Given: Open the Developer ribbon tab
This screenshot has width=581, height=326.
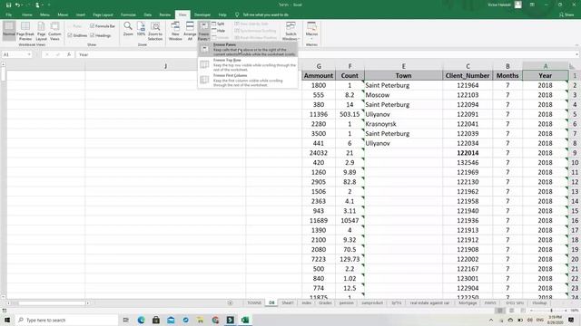Looking at the screenshot, I should click(202, 14).
